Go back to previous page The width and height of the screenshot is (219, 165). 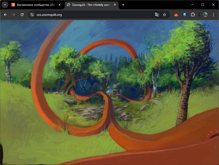5,15
